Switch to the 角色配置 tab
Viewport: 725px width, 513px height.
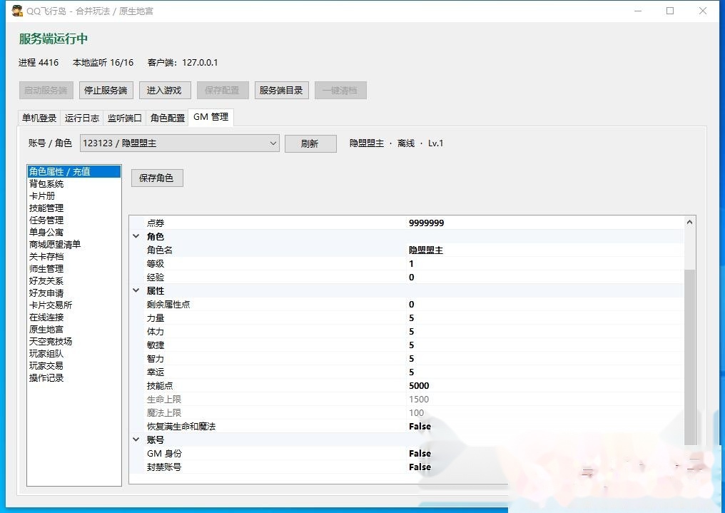click(x=168, y=118)
